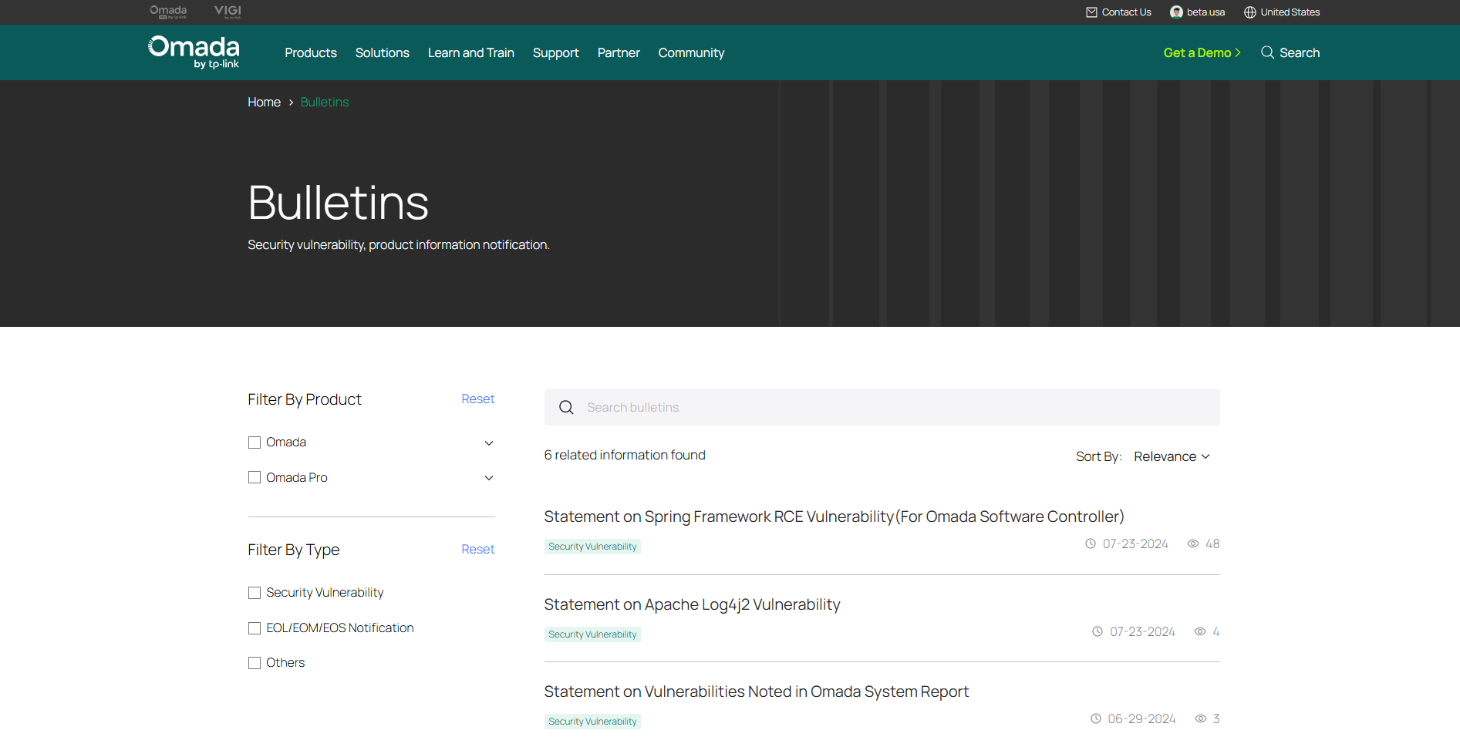Click the magnifier icon in bulletins search box
Screen dimensions: 1460x747
click(566, 407)
